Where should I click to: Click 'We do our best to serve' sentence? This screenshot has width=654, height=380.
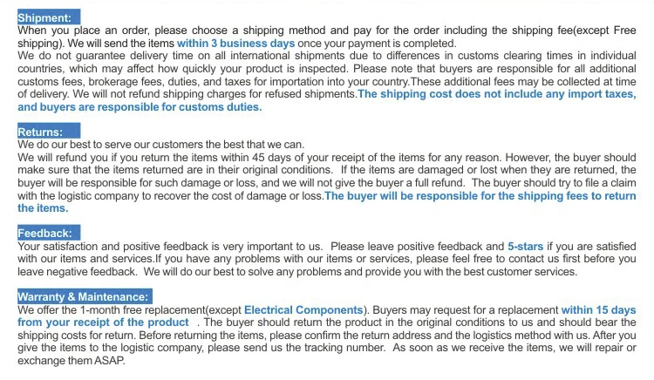[160, 145]
